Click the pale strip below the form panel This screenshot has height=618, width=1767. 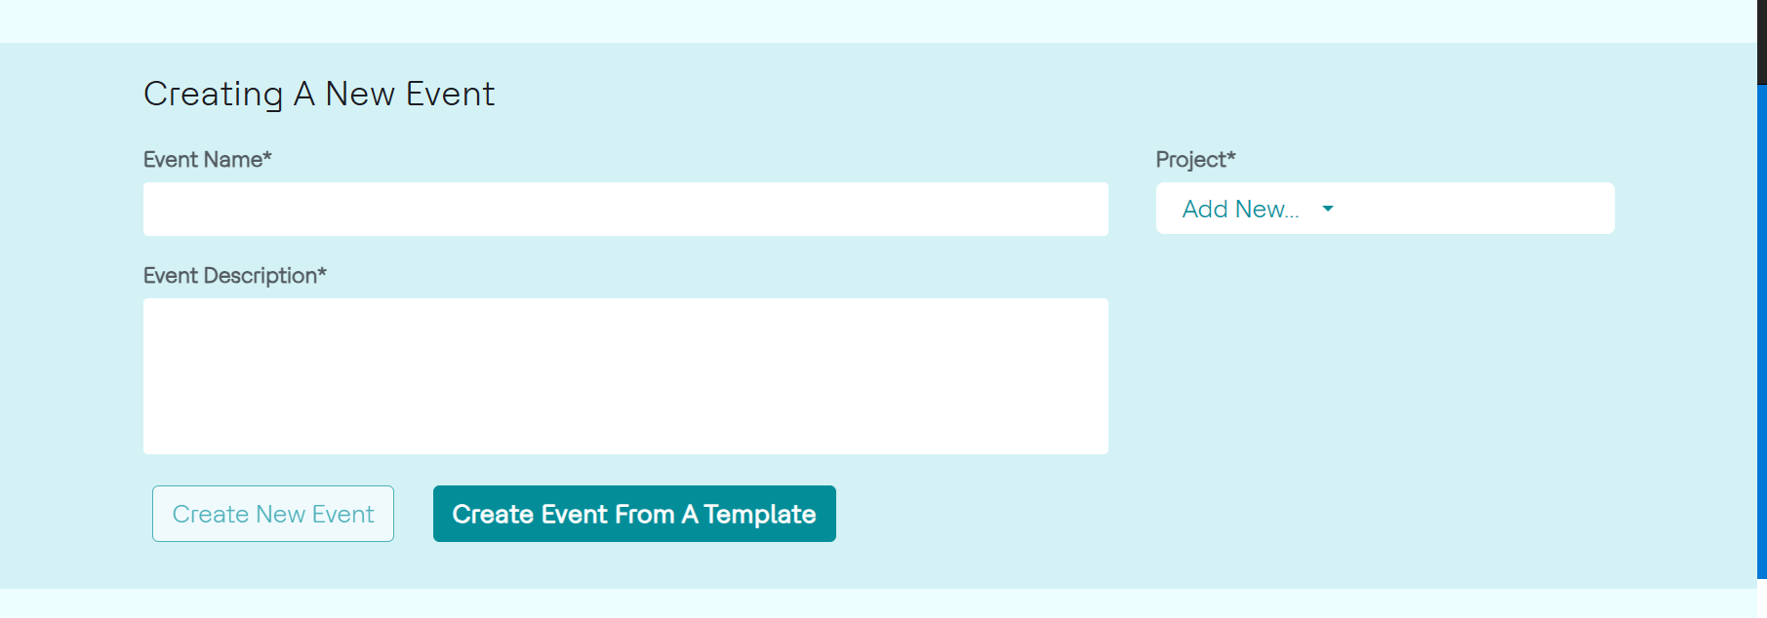click(878, 603)
